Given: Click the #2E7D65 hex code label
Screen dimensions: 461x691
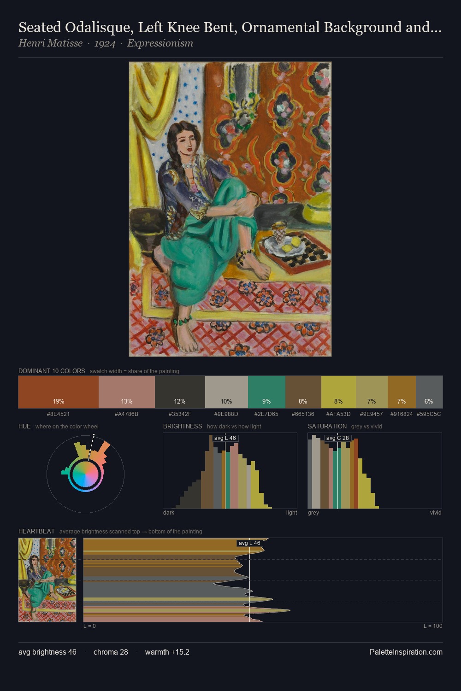Looking at the screenshot, I should [x=266, y=414].
